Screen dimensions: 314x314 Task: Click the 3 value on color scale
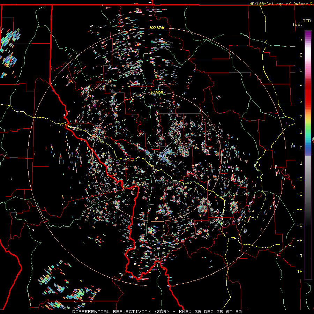click(301, 101)
